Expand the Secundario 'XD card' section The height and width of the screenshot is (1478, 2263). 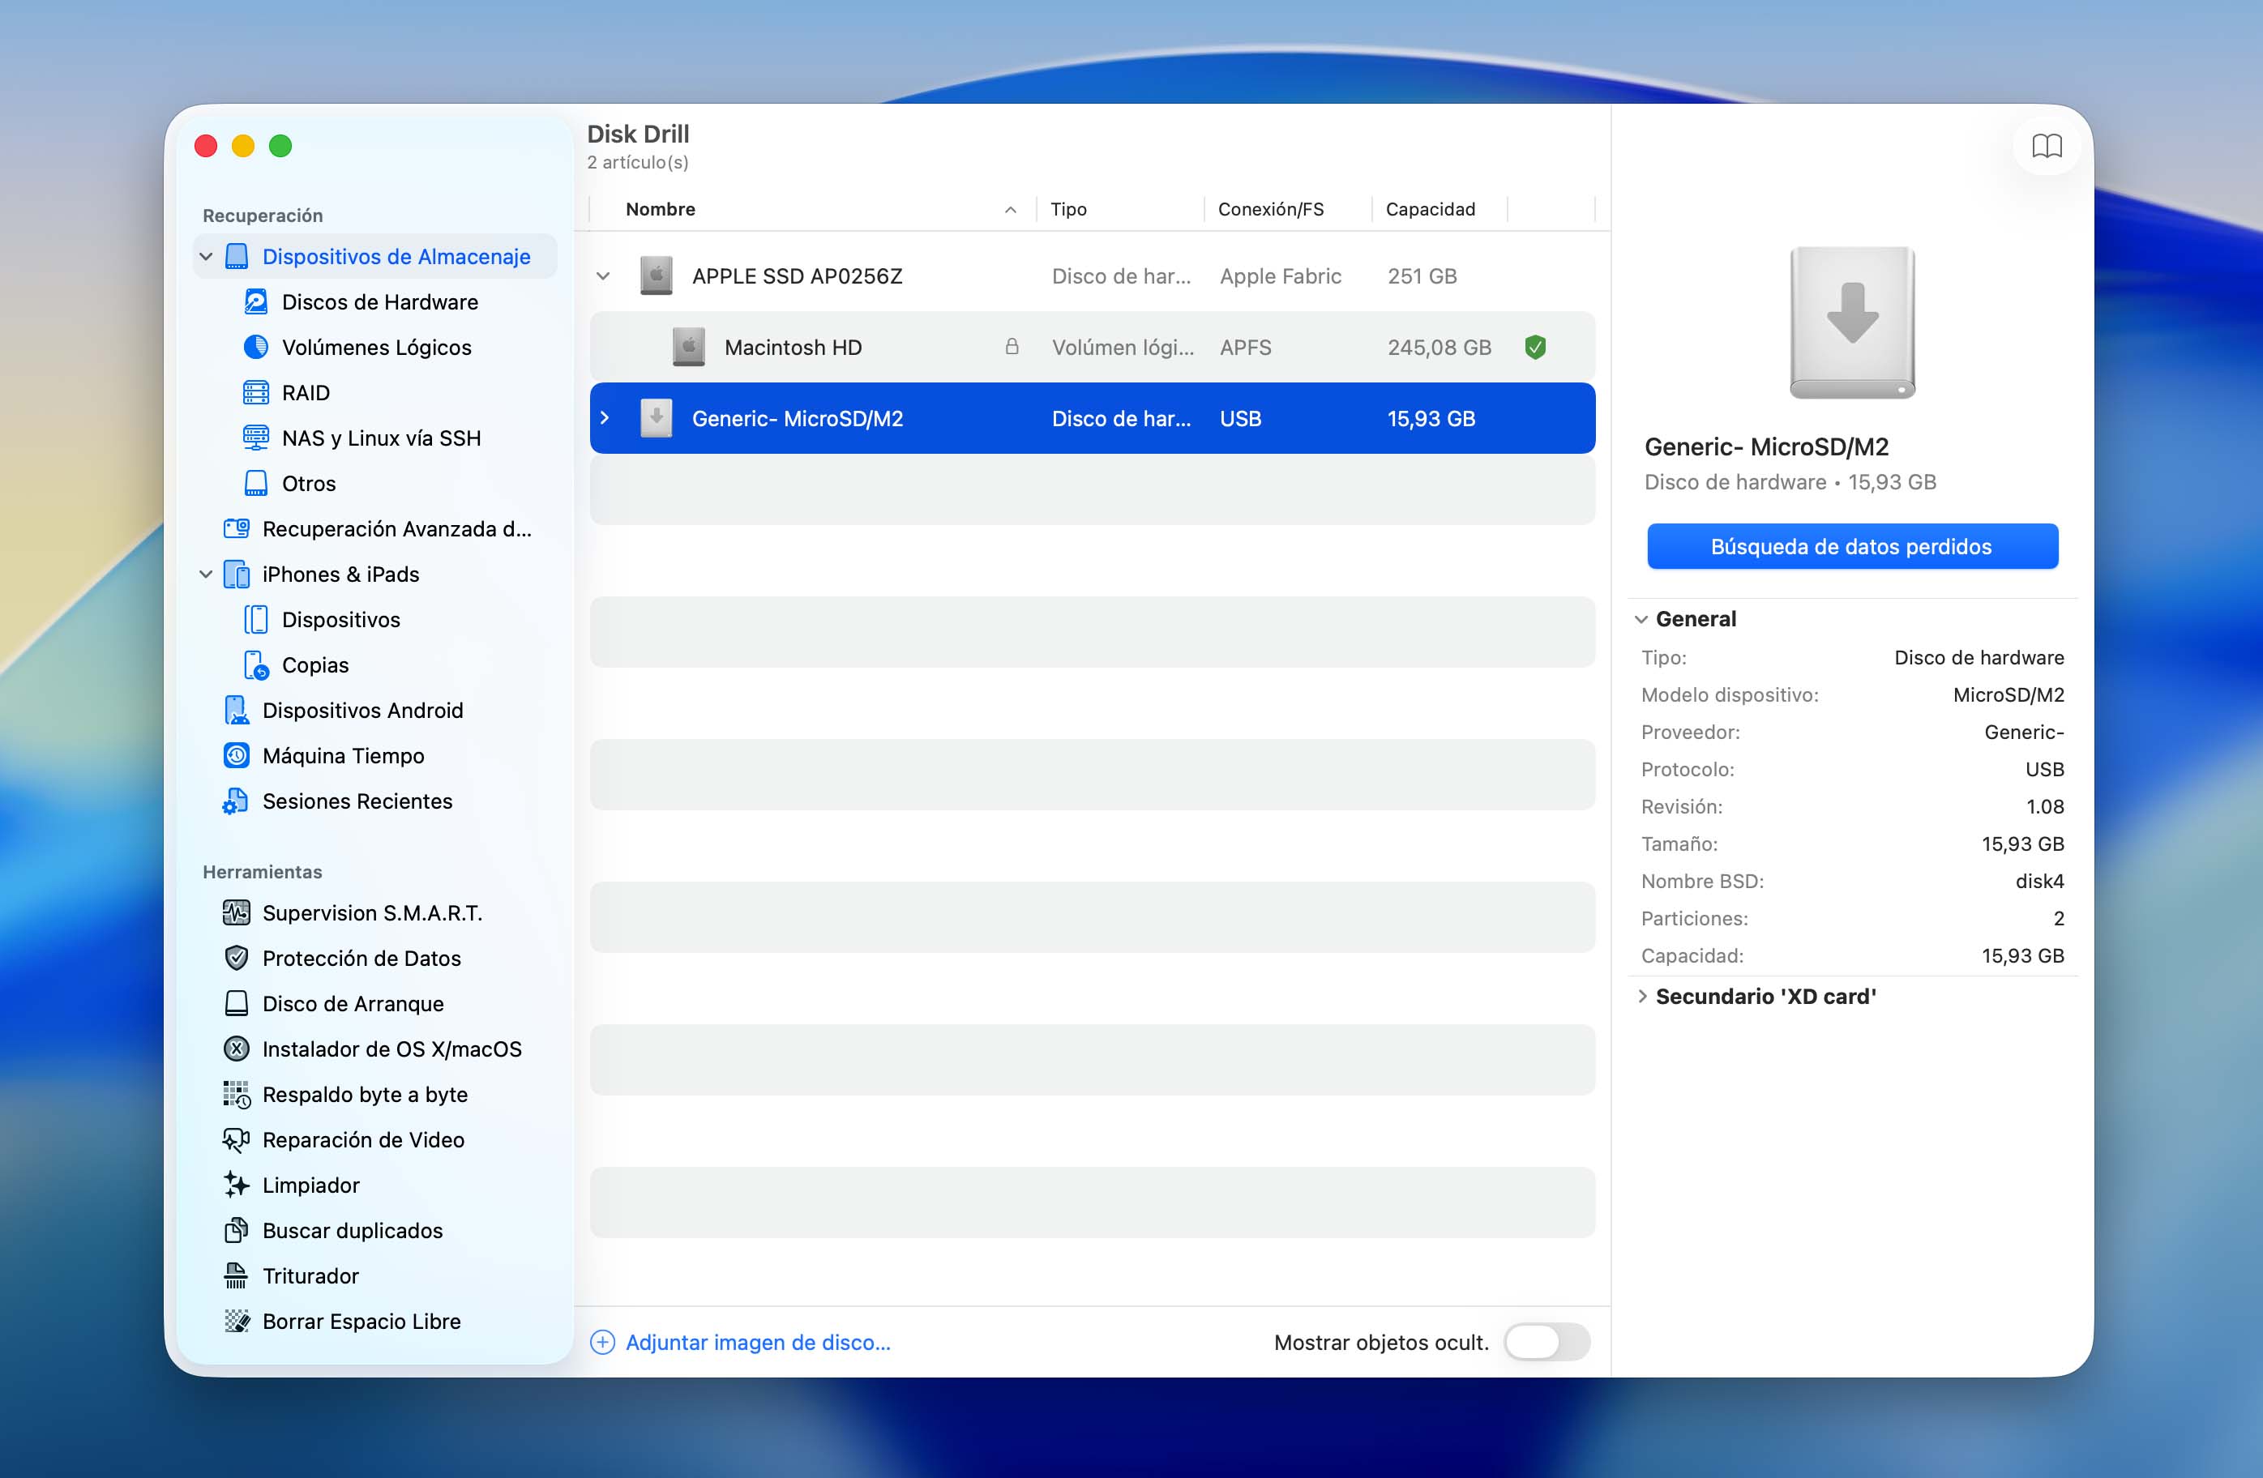pyautogui.click(x=1641, y=996)
